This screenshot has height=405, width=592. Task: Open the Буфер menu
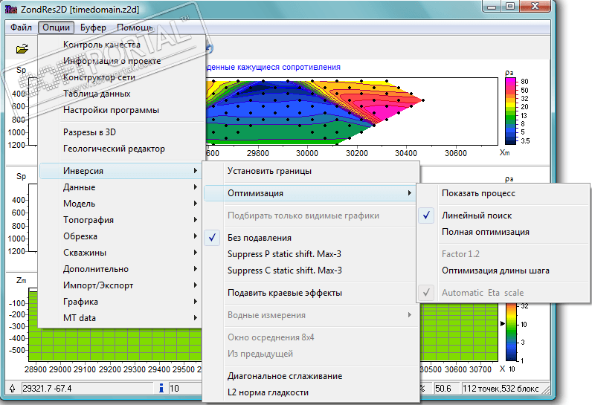click(x=93, y=27)
